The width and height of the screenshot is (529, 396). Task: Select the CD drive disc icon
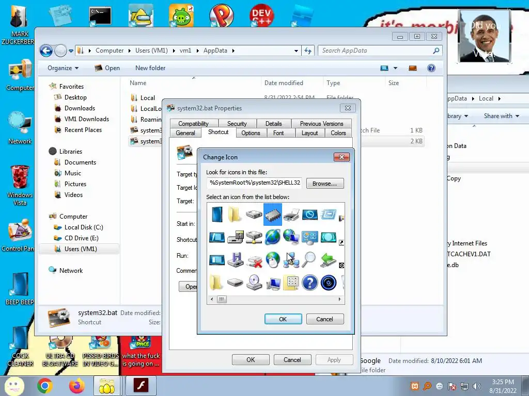coord(254,283)
